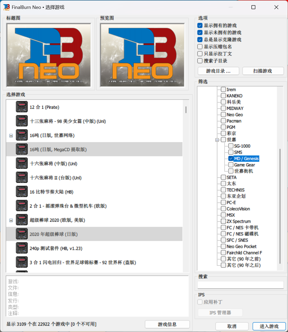The width and height of the screenshot is (288, 332).
Task: Check the 世嘉街机 filter checkbox
Action: pyautogui.click(x=231, y=171)
